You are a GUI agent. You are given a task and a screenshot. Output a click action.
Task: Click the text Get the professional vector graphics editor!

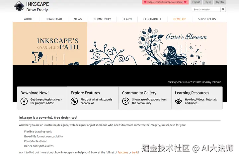point(46,101)
